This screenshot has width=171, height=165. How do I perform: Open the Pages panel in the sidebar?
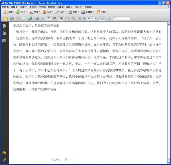[4, 26]
